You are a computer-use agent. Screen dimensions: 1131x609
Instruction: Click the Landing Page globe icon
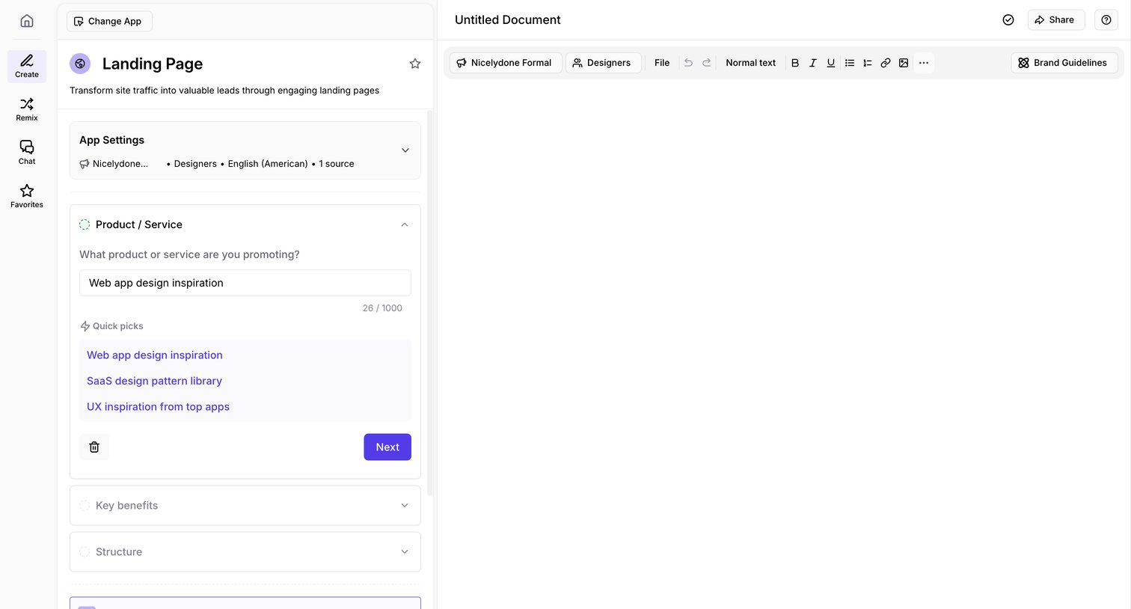point(80,64)
